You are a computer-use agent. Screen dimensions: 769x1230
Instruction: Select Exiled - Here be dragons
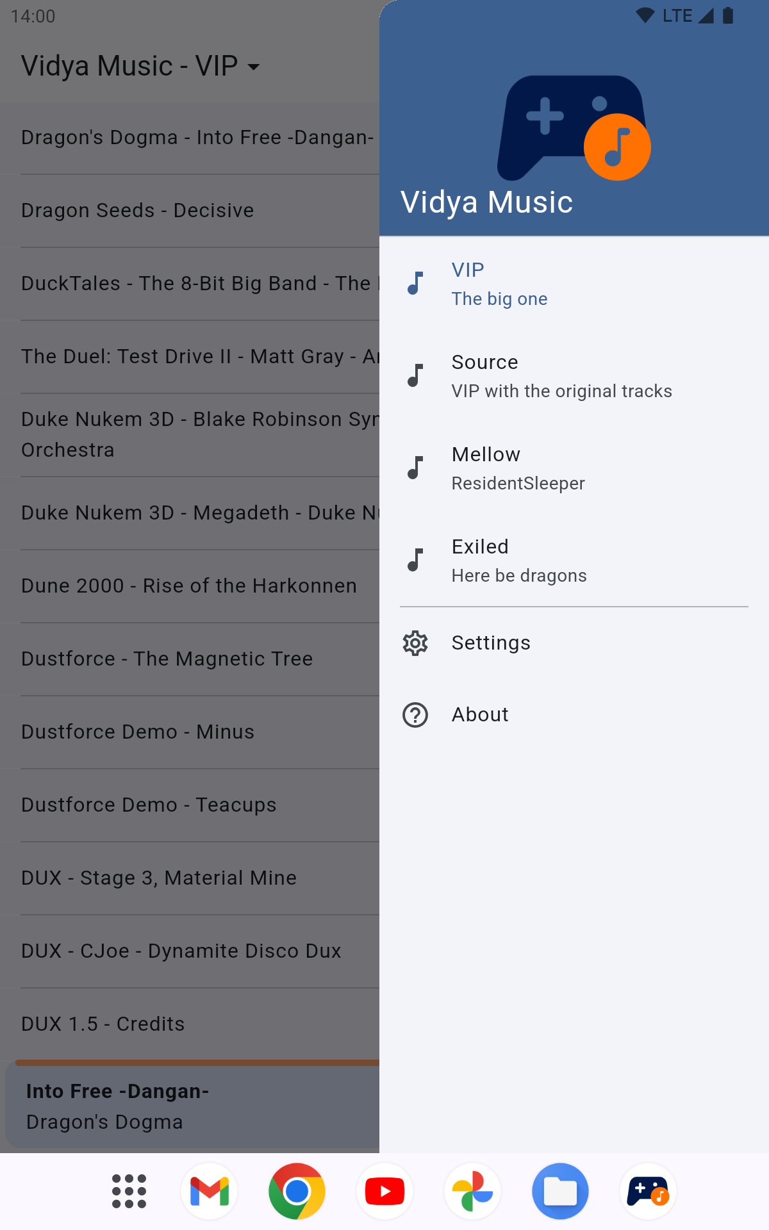click(519, 561)
